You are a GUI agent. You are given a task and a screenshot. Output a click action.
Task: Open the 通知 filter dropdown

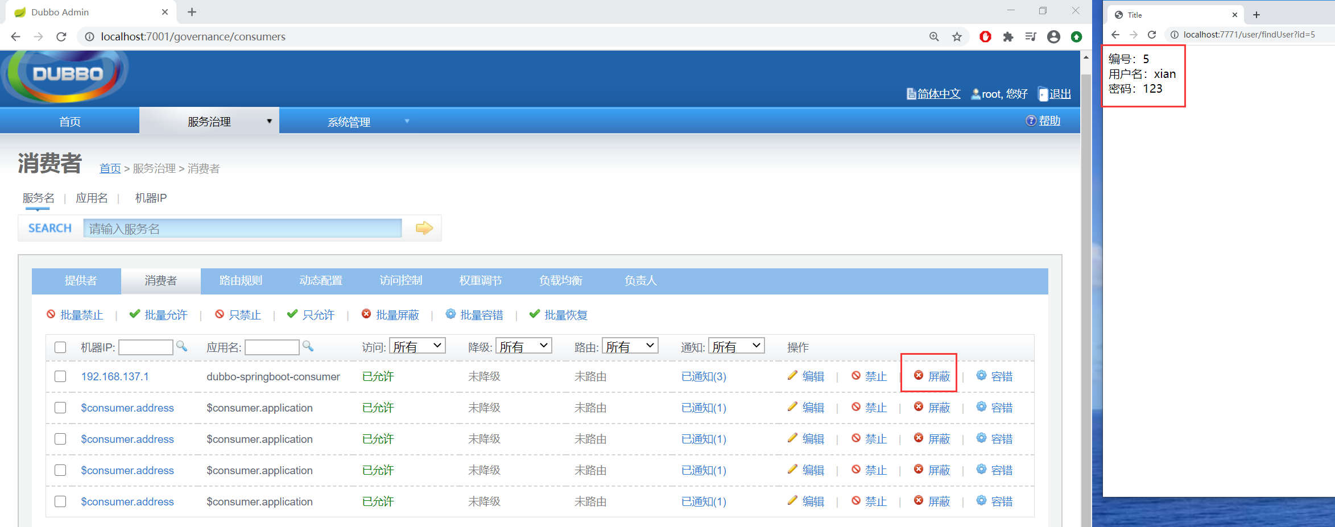tap(737, 346)
